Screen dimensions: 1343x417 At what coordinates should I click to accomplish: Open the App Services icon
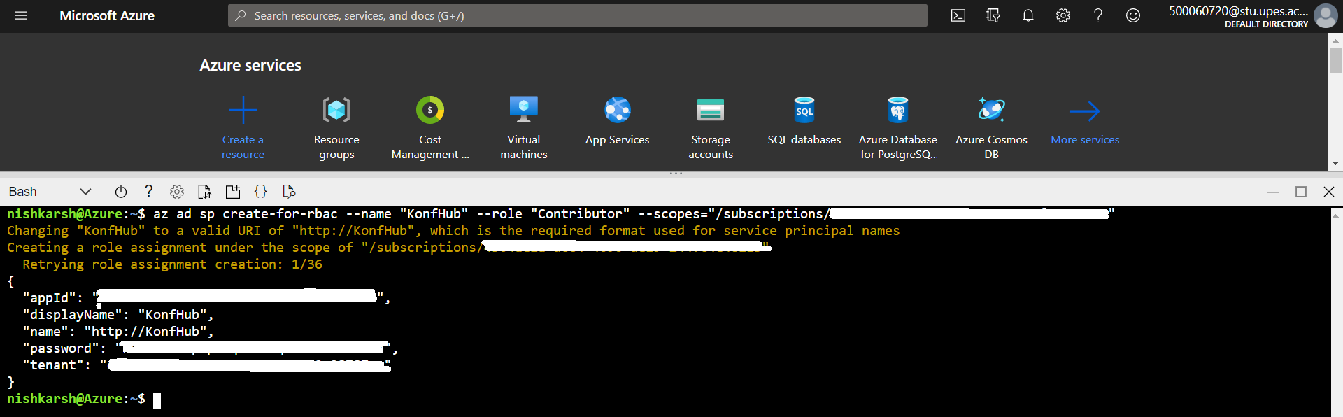tap(618, 110)
